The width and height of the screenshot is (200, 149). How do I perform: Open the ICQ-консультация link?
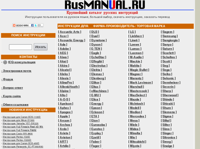coord(22,62)
